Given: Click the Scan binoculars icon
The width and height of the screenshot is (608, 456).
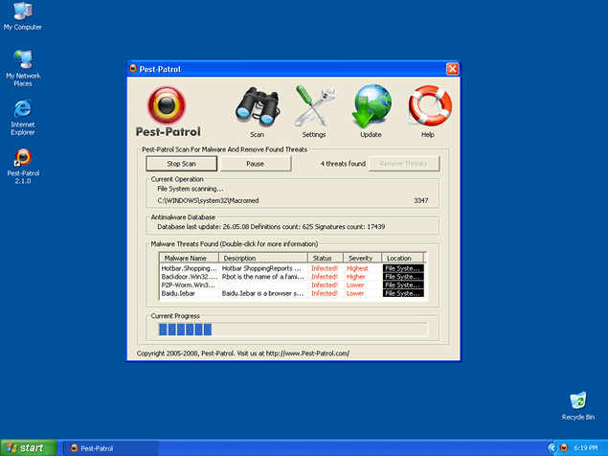Looking at the screenshot, I should click(x=257, y=107).
